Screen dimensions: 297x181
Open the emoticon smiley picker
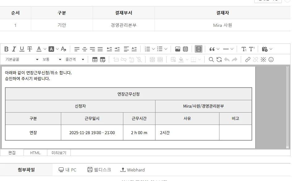point(271,60)
